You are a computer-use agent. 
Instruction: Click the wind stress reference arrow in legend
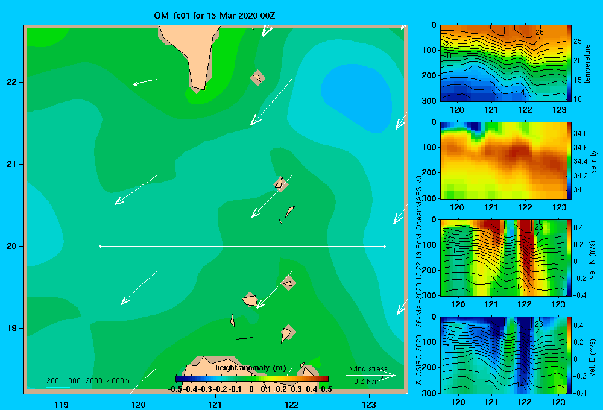click(x=371, y=375)
